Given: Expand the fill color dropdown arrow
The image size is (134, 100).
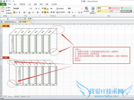Looking at the screenshot, I should point(31,13).
